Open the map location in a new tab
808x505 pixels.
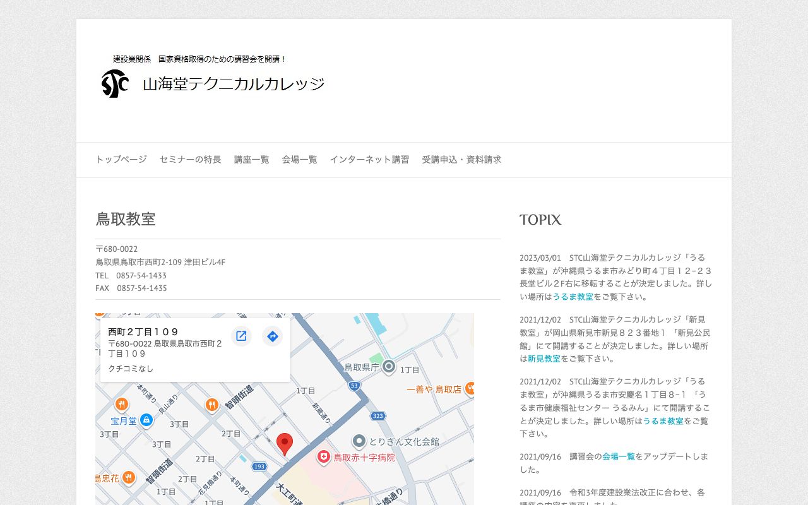click(x=241, y=336)
